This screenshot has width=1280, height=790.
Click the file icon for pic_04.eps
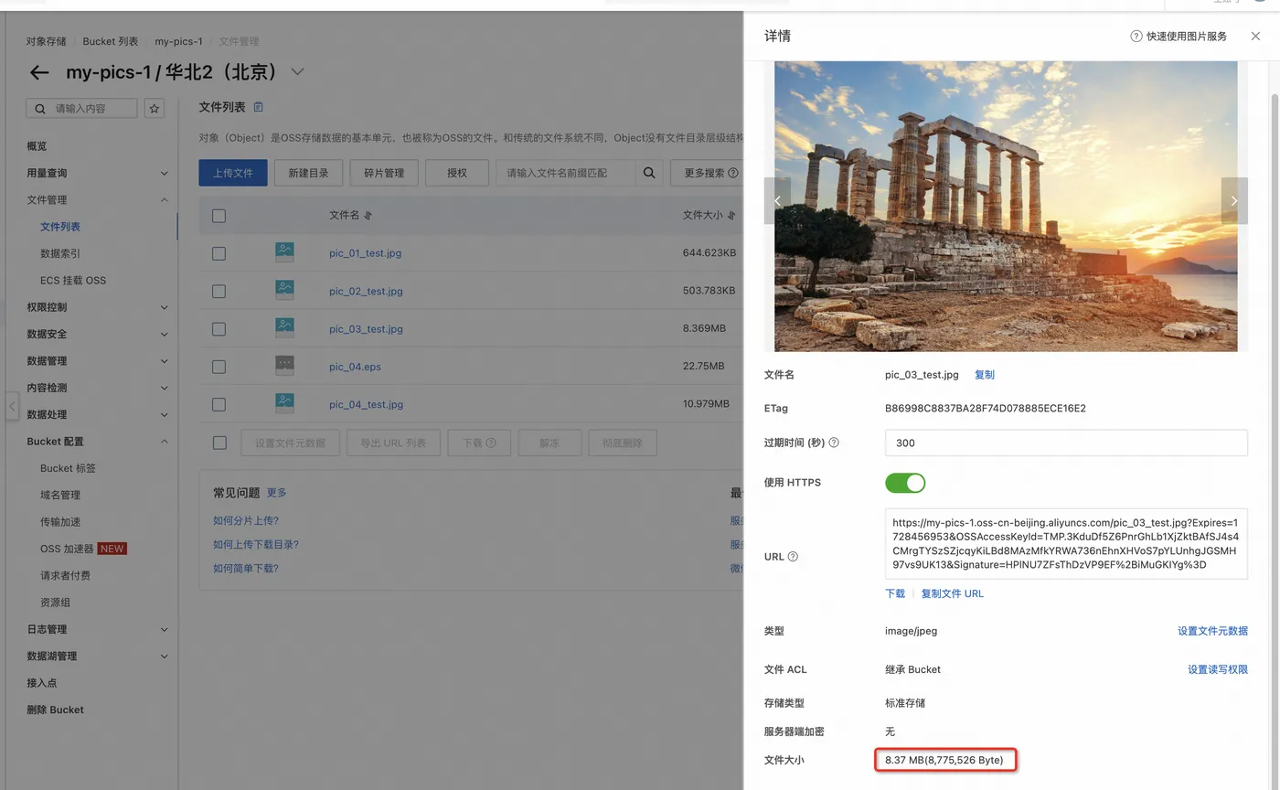click(x=284, y=366)
